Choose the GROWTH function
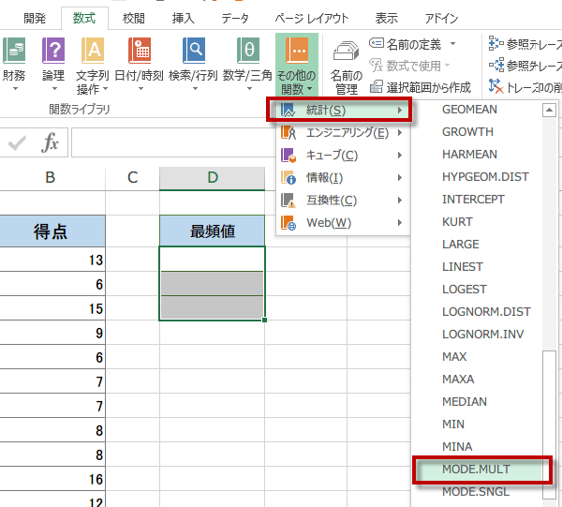Image resolution: width=562 pixels, height=507 pixels. (467, 132)
